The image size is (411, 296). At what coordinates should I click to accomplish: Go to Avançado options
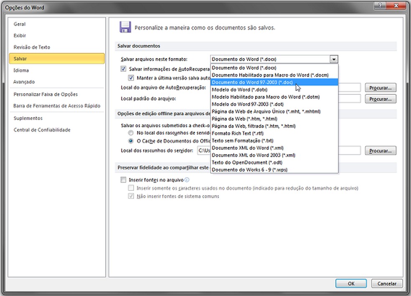[57, 82]
